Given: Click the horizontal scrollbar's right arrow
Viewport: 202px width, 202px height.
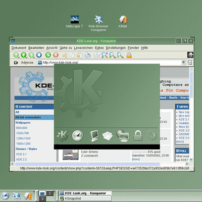Looking at the screenshot, I should coord(187,164).
